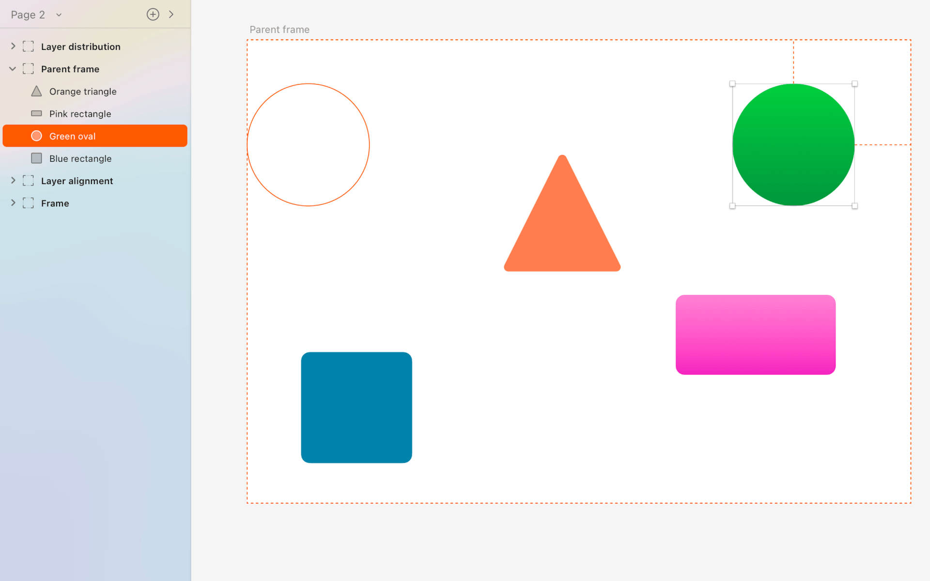Expand the Layer distribution group
The width and height of the screenshot is (930, 581).
point(13,46)
